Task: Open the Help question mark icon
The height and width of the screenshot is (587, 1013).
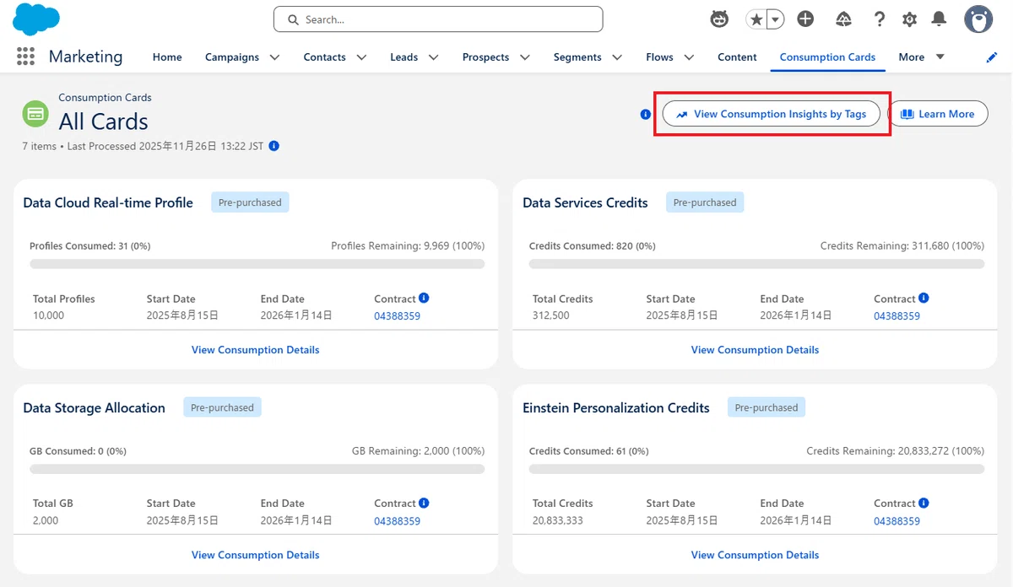Action: (879, 19)
